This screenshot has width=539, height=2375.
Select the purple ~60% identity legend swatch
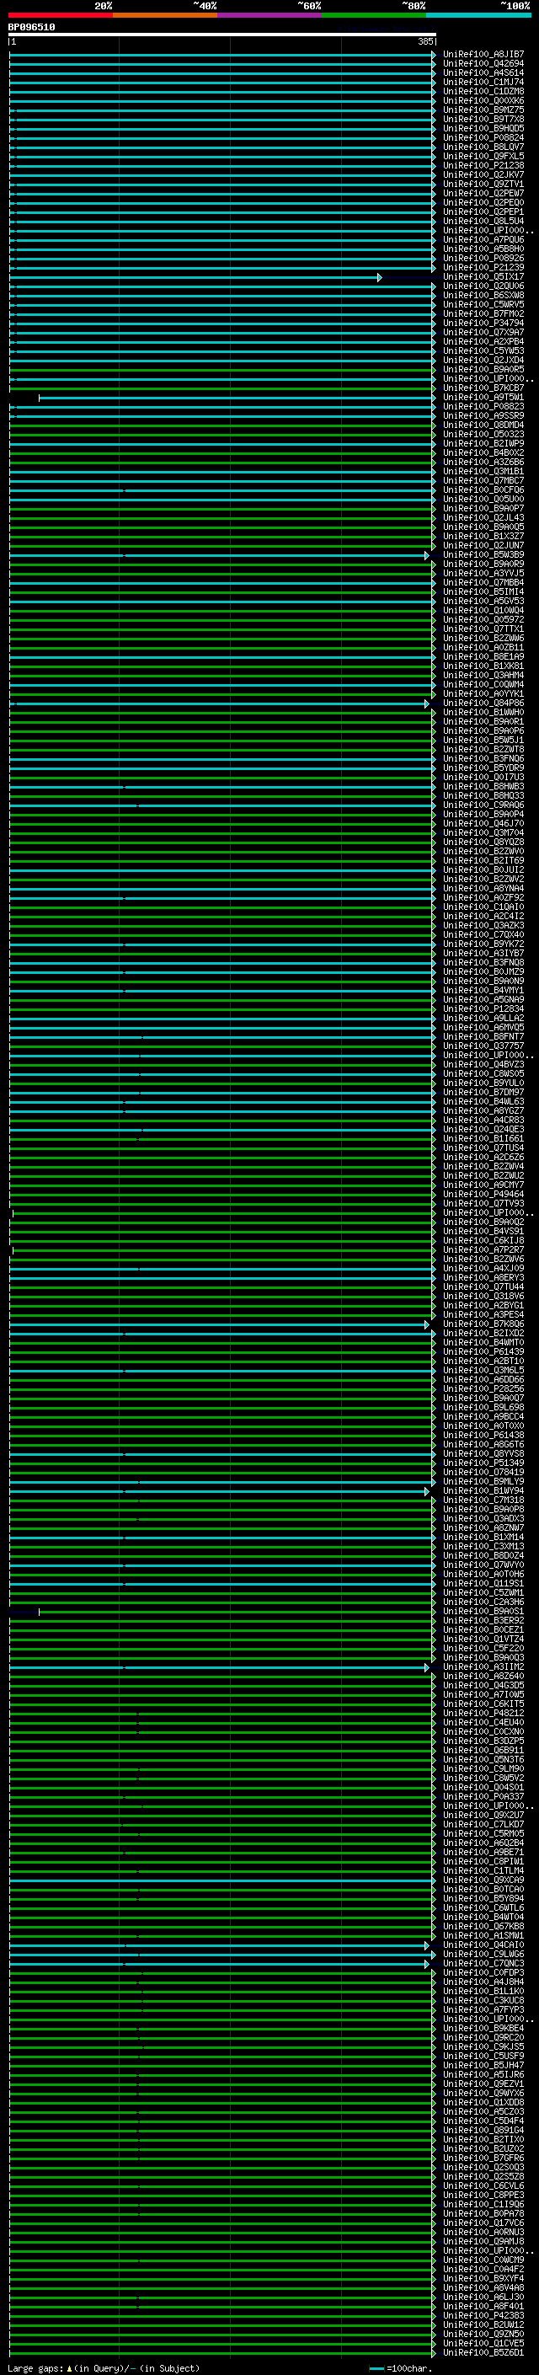click(269, 15)
